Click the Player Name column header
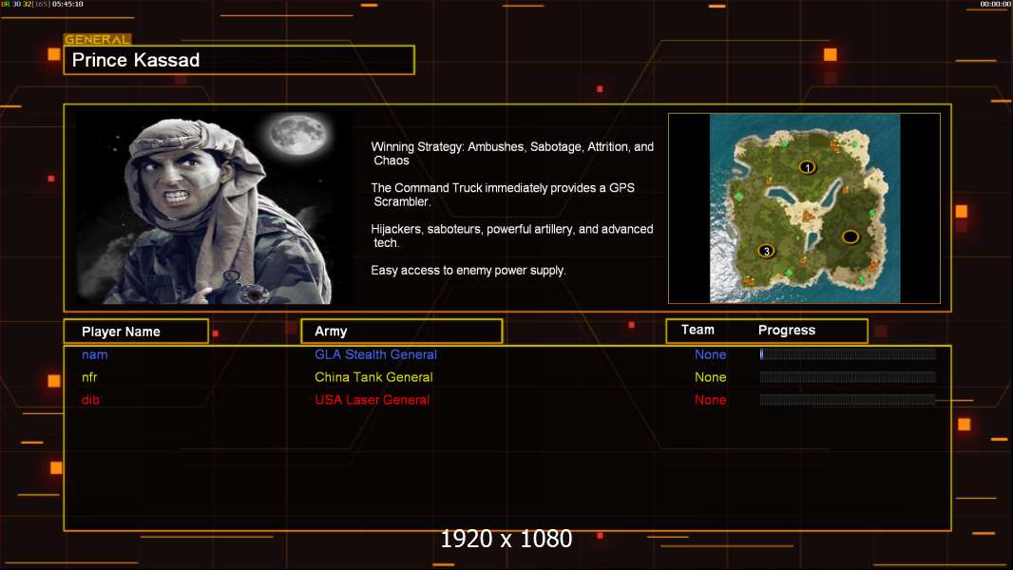1013x570 pixels. pos(136,332)
